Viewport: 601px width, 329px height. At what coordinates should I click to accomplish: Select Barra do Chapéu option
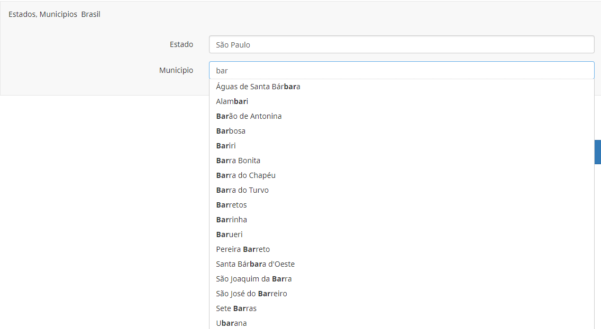(x=245, y=175)
